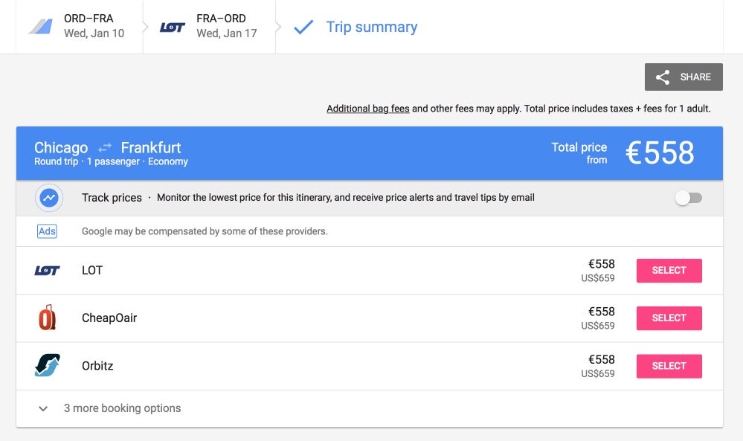This screenshot has width=743, height=441.
Task: Select the CheapOair booking option
Action: coord(669,318)
